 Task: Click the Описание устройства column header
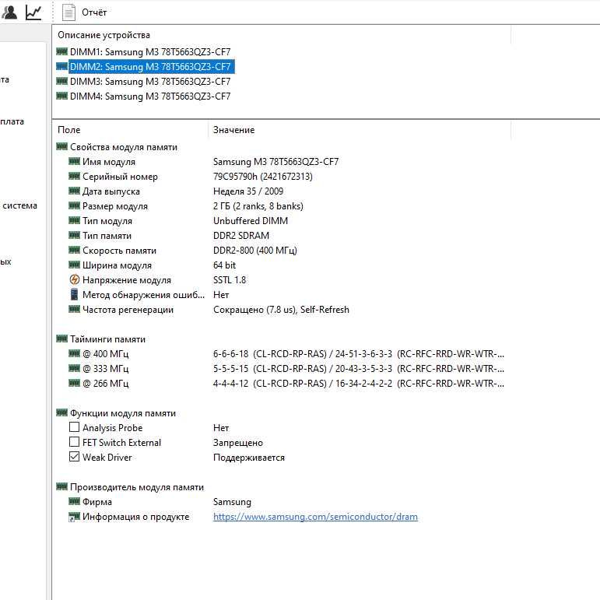click(x=104, y=35)
